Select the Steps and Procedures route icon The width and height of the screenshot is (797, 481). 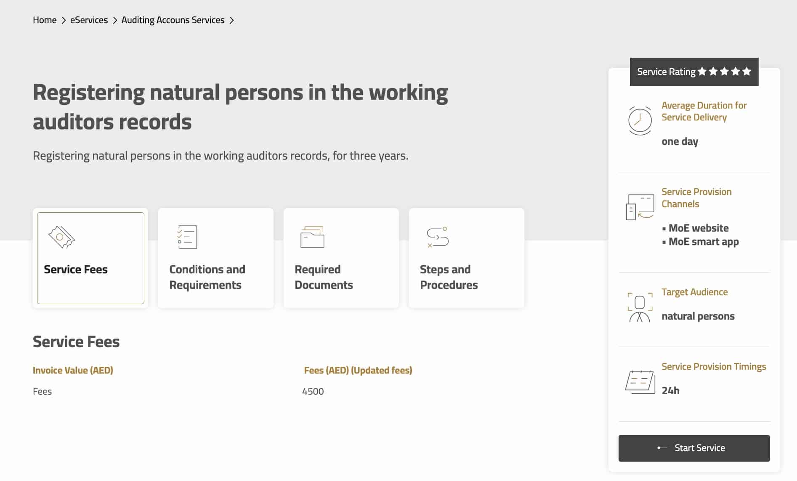tap(438, 237)
